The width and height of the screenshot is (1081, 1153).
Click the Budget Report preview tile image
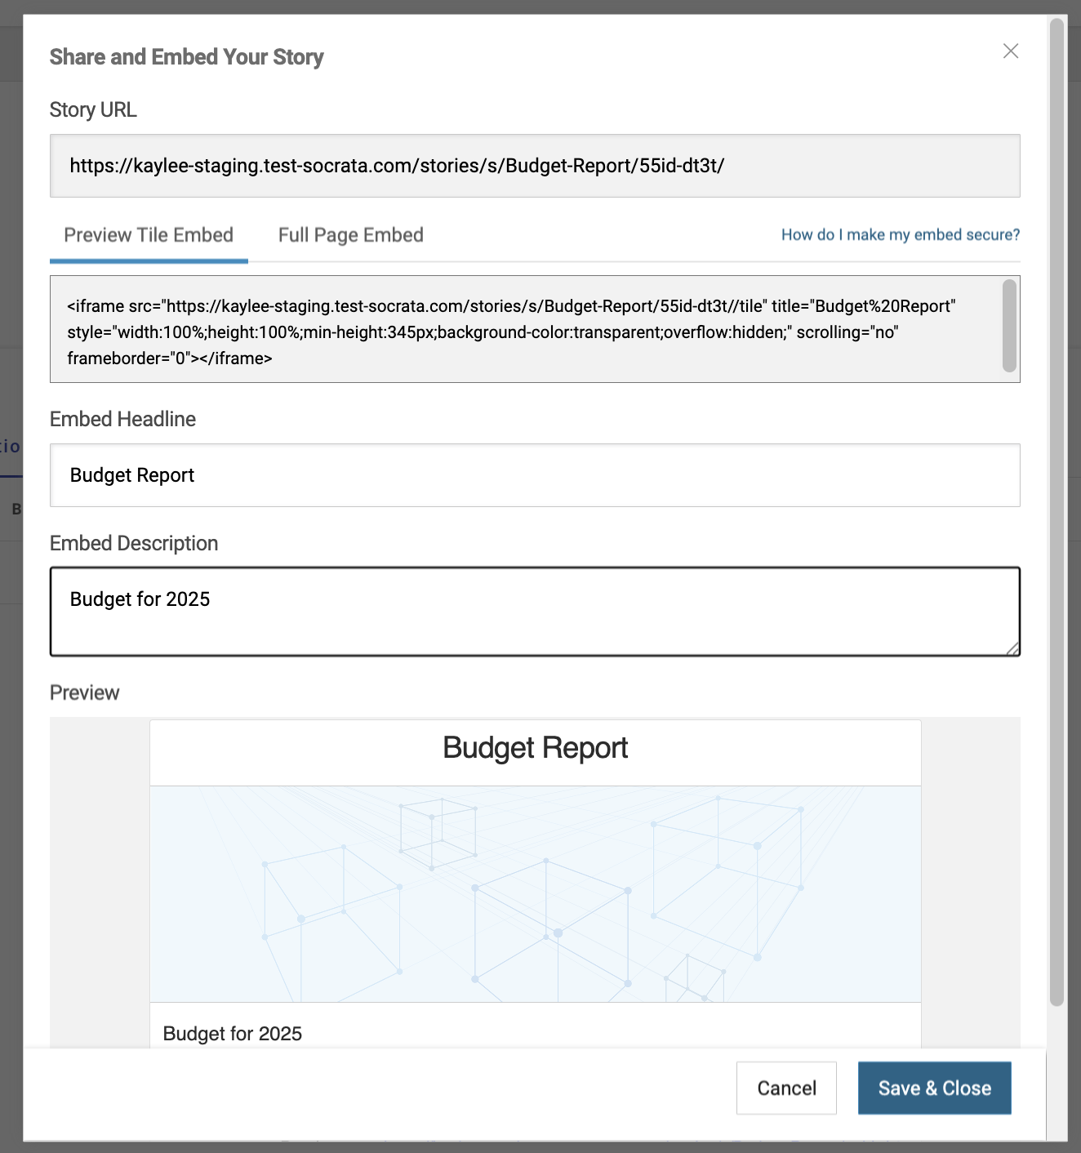point(536,894)
